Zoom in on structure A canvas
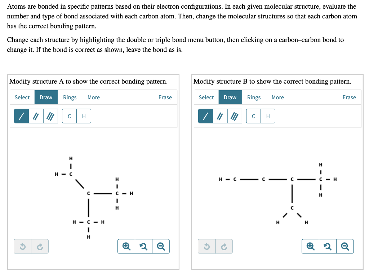 126,246
